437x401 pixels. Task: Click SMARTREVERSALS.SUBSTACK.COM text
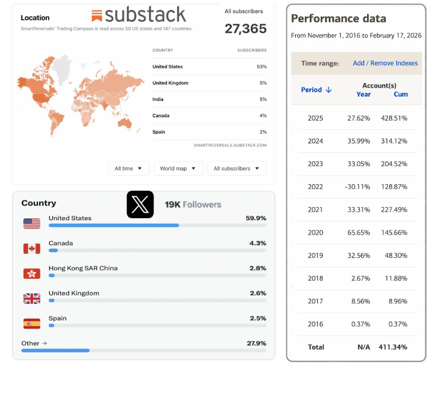pyautogui.click(x=230, y=145)
